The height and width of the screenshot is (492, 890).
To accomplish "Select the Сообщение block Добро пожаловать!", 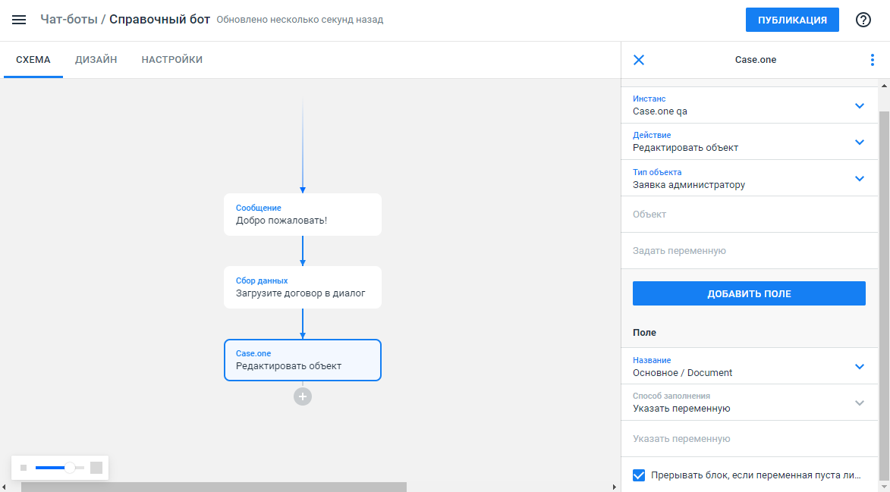I will [x=303, y=215].
